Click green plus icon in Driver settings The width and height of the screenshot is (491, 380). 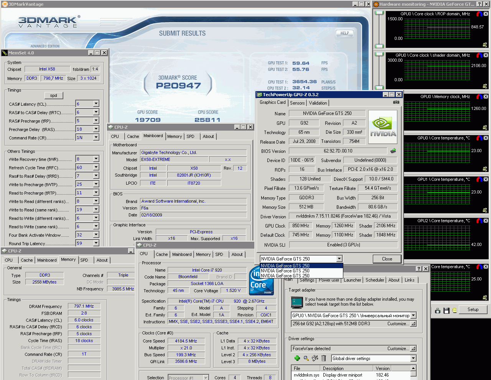tap(297, 358)
